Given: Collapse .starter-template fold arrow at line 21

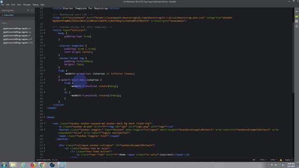Looking at the screenshot, I should click(x=45, y=46).
